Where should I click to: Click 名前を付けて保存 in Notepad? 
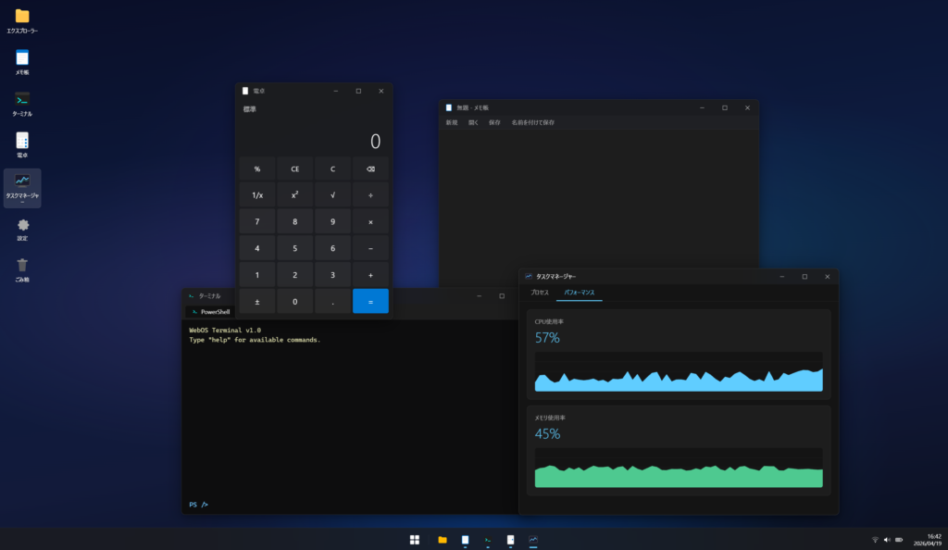coord(532,123)
